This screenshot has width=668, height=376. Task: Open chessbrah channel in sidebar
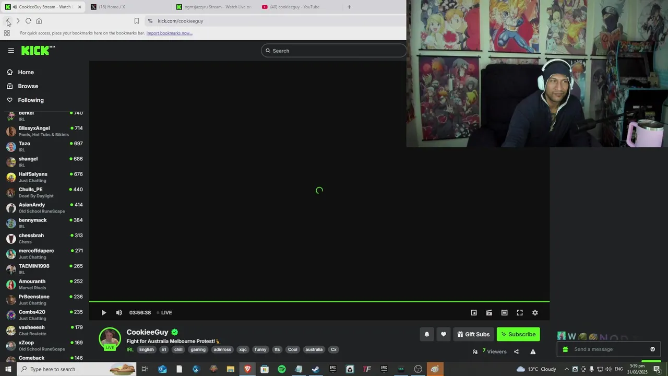pos(44,238)
